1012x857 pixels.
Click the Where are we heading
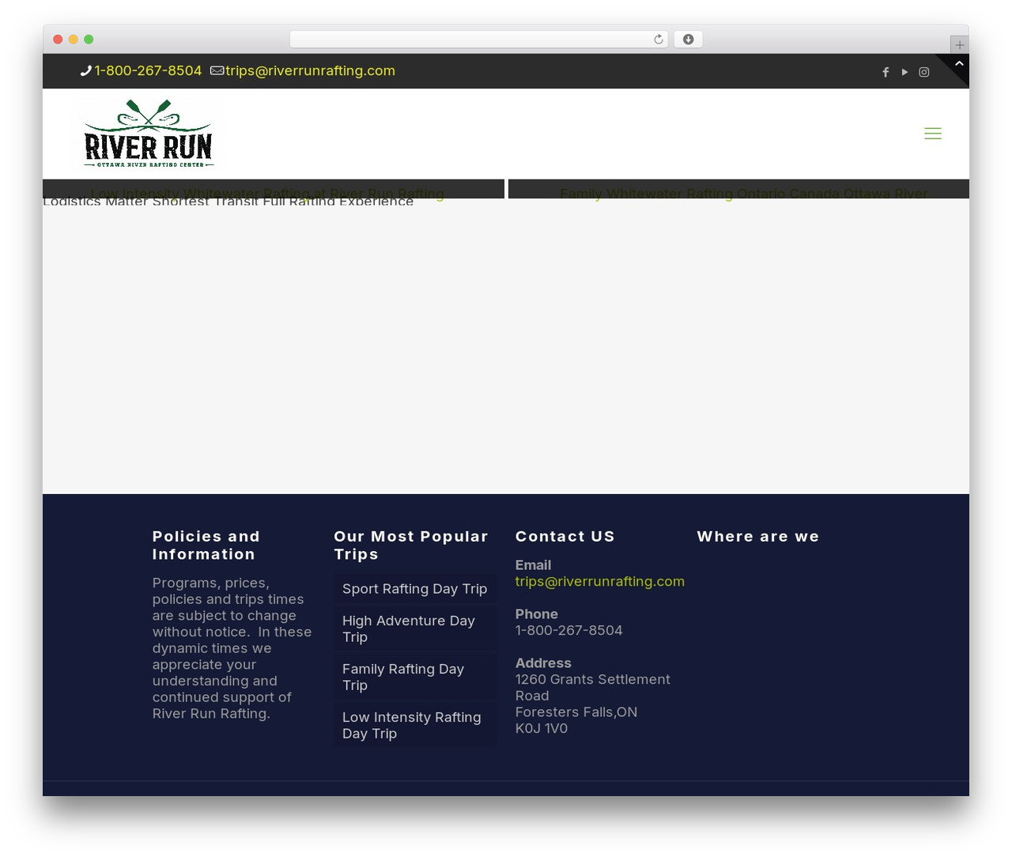(x=758, y=536)
